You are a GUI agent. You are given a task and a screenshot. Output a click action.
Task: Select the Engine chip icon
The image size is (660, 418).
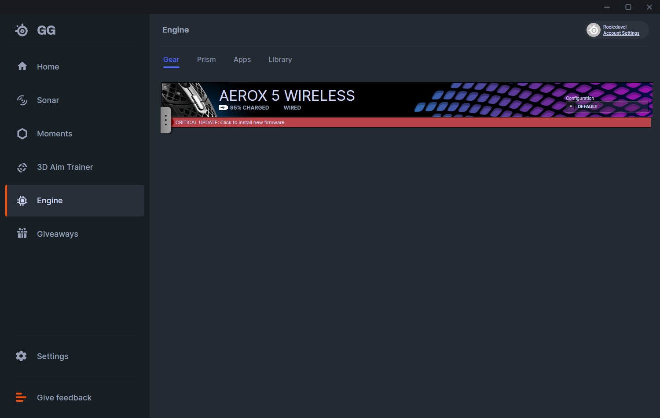22,201
